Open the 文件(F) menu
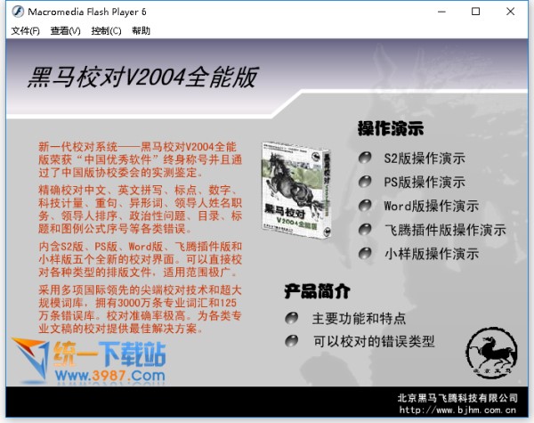This screenshot has width=534, height=423. pyautogui.click(x=25, y=31)
